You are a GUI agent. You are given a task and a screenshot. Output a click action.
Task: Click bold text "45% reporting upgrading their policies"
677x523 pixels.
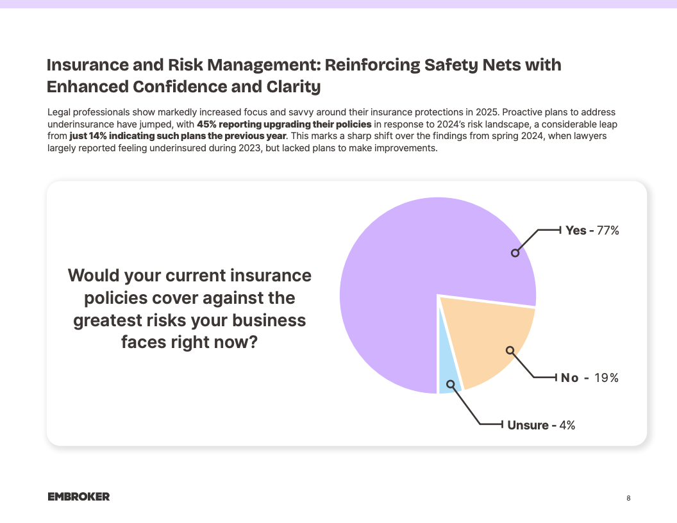pyautogui.click(x=284, y=124)
